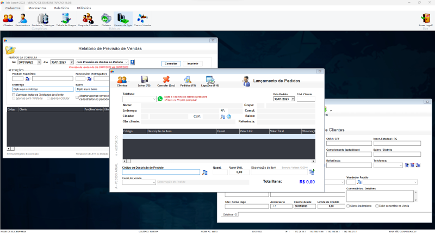Click Valor Total column header
The image size is (435, 234).
coord(285,131)
